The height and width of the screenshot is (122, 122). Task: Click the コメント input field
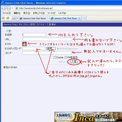click(47, 53)
